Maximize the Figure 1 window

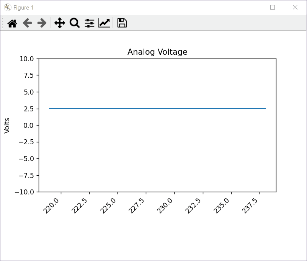click(273, 7)
